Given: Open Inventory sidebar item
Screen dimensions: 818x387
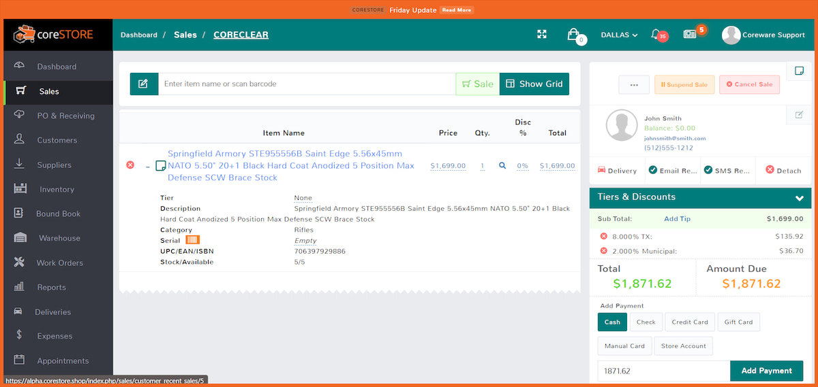Looking at the screenshot, I should point(57,189).
